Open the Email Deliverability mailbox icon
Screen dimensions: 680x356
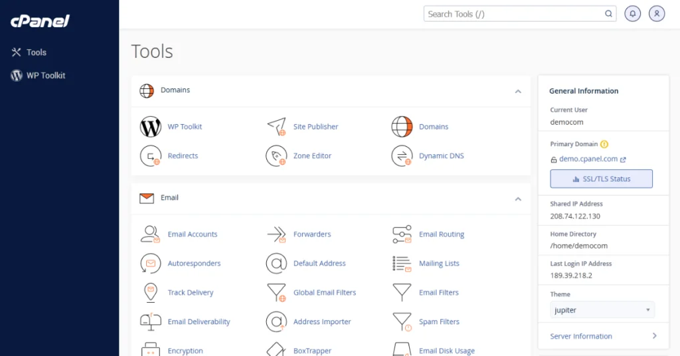tap(151, 321)
